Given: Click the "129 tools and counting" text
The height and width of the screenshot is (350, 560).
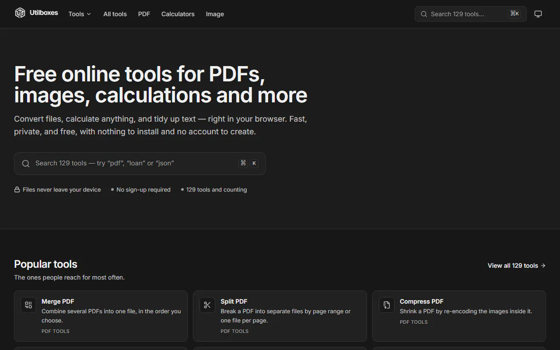Looking at the screenshot, I should (217, 190).
